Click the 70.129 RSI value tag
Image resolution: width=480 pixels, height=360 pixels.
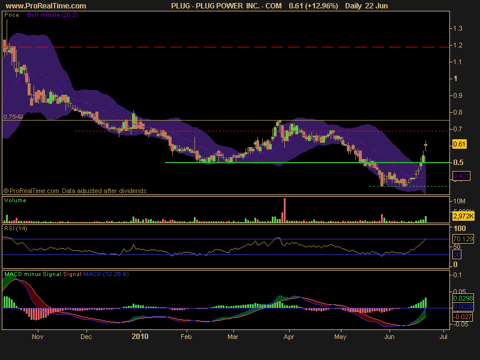coord(463,239)
